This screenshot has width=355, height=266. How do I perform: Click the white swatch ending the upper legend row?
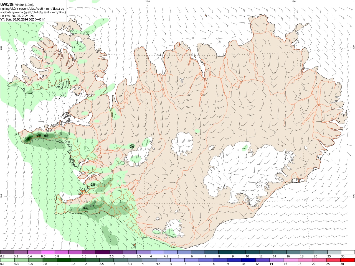348,252
